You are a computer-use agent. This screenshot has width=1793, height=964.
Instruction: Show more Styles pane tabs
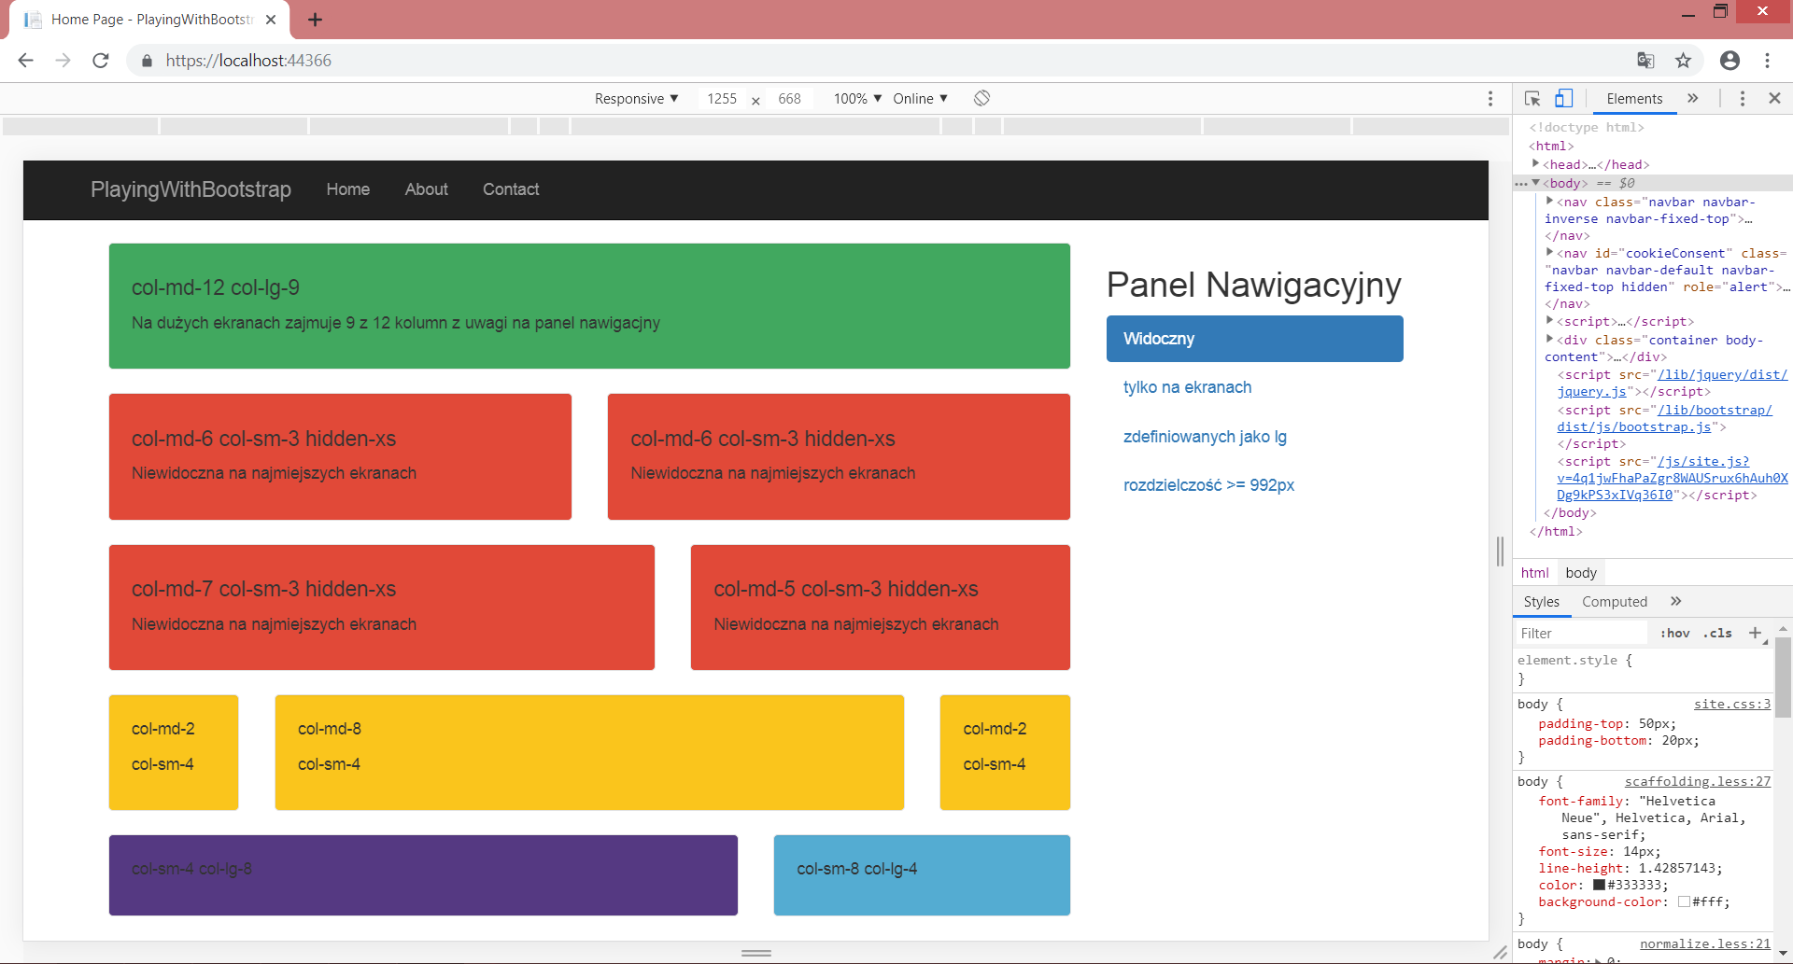[1675, 602]
